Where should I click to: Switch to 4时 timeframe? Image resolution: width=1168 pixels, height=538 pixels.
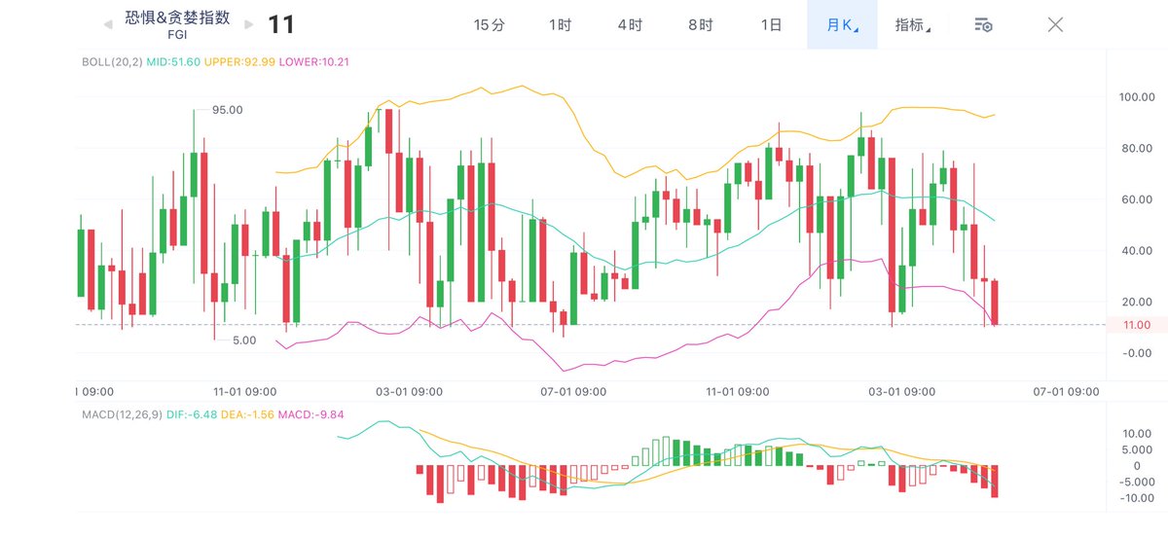630,25
